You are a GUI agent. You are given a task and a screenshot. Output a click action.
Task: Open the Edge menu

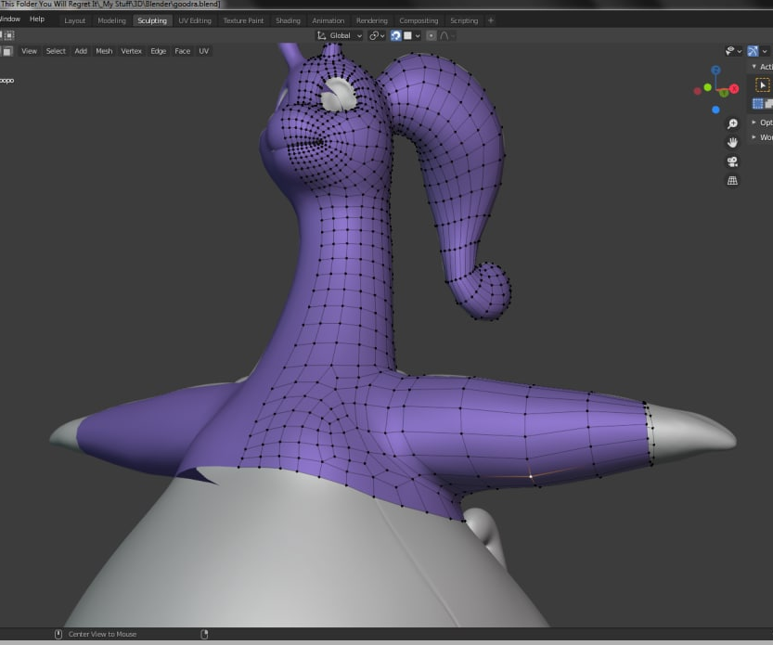pos(159,51)
